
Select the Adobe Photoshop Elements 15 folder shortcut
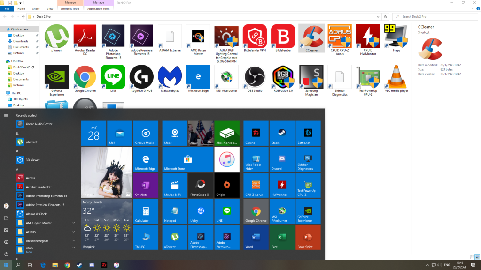click(x=113, y=42)
